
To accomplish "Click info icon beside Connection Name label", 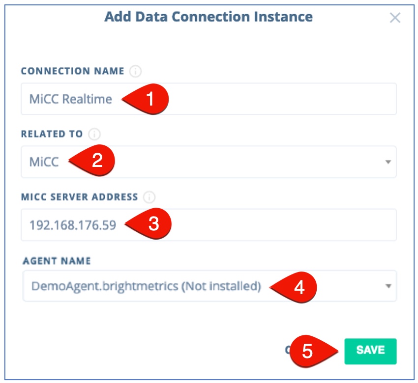I will tap(135, 71).
